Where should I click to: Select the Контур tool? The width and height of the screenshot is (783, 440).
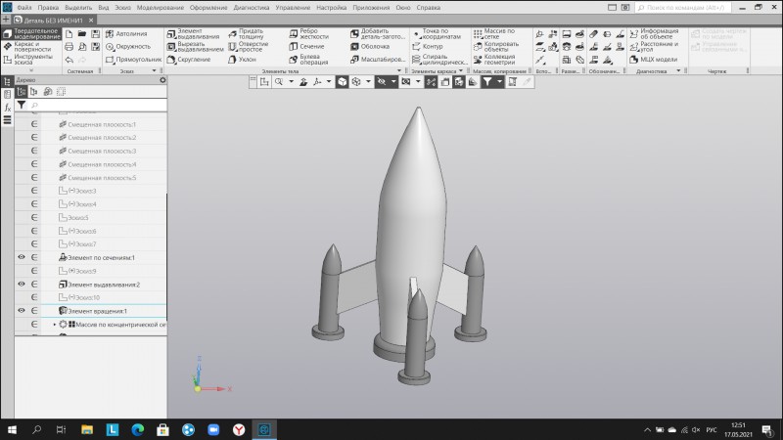click(428, 46)
